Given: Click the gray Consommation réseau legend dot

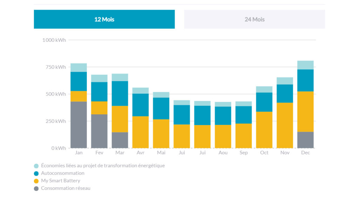Looking at the screenshot, I should 36,189.
